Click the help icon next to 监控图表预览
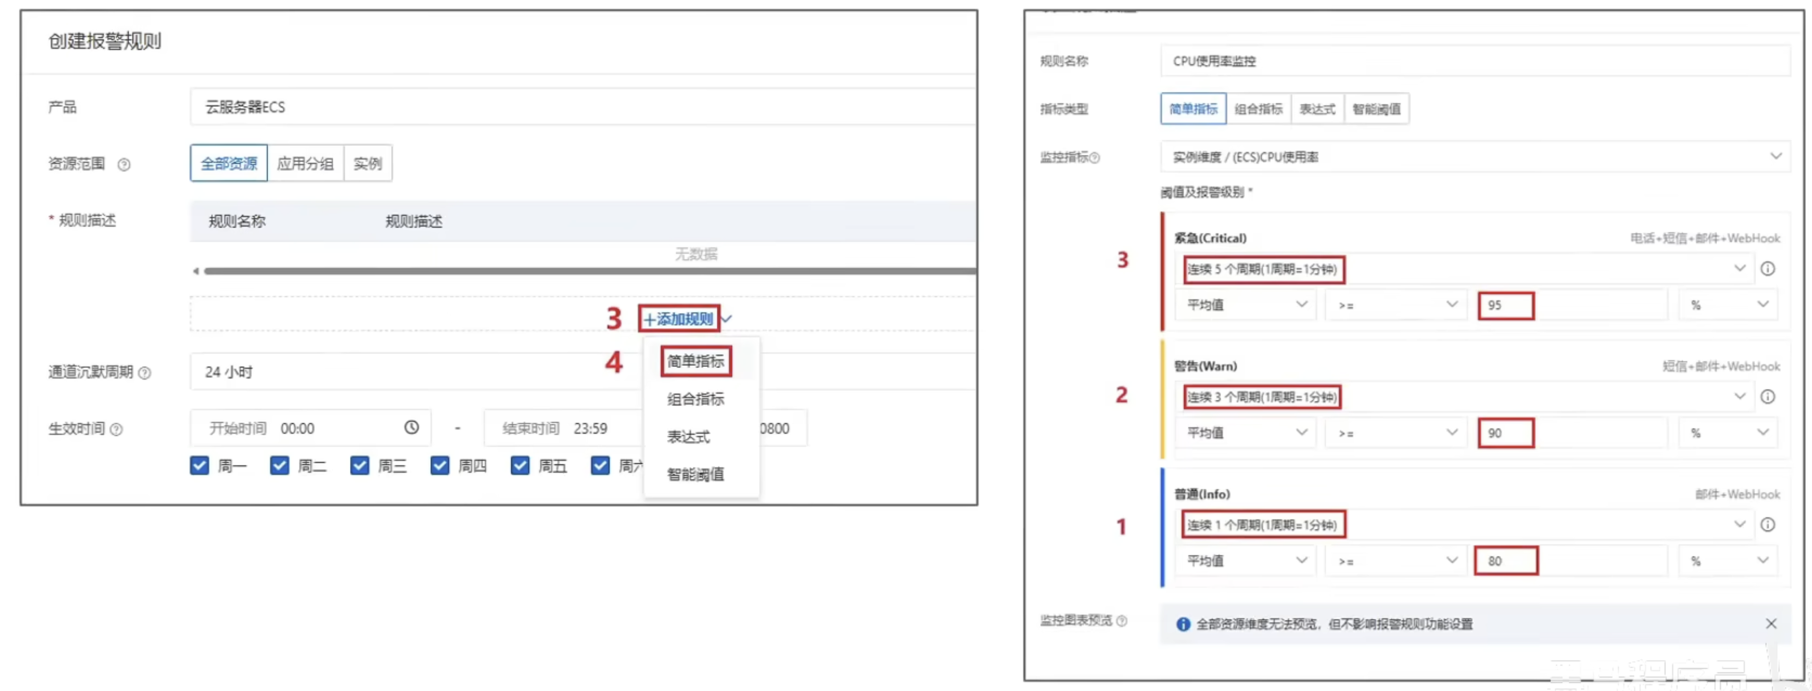The width and height of the screenshot is (1812, 691). point(1123,621)
